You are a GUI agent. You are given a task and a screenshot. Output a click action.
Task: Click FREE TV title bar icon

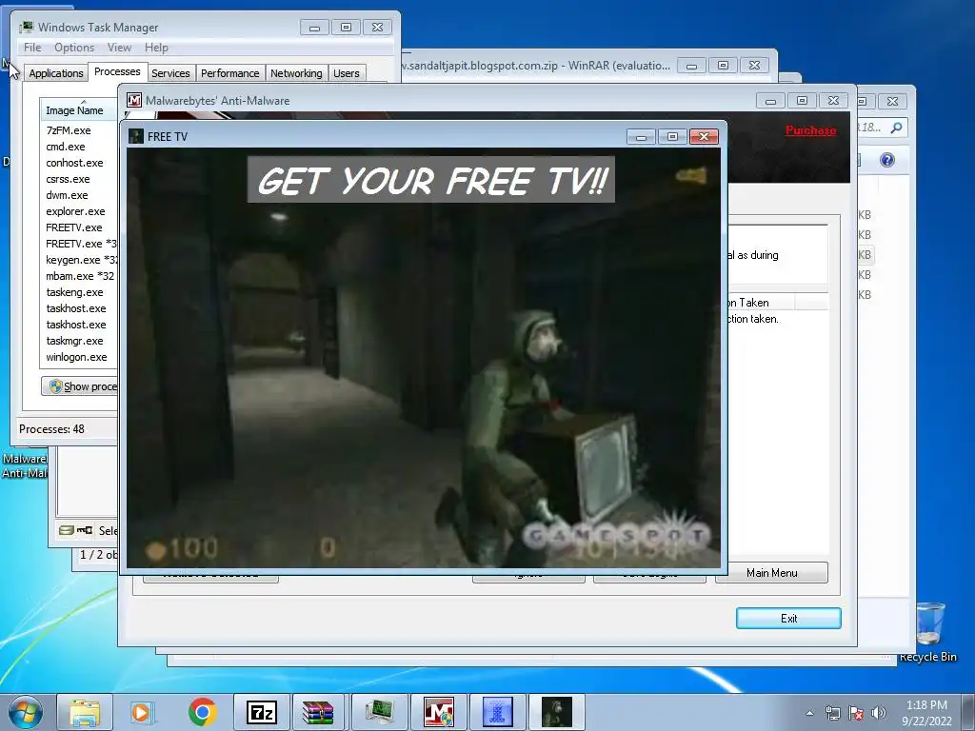coord(135,136)
